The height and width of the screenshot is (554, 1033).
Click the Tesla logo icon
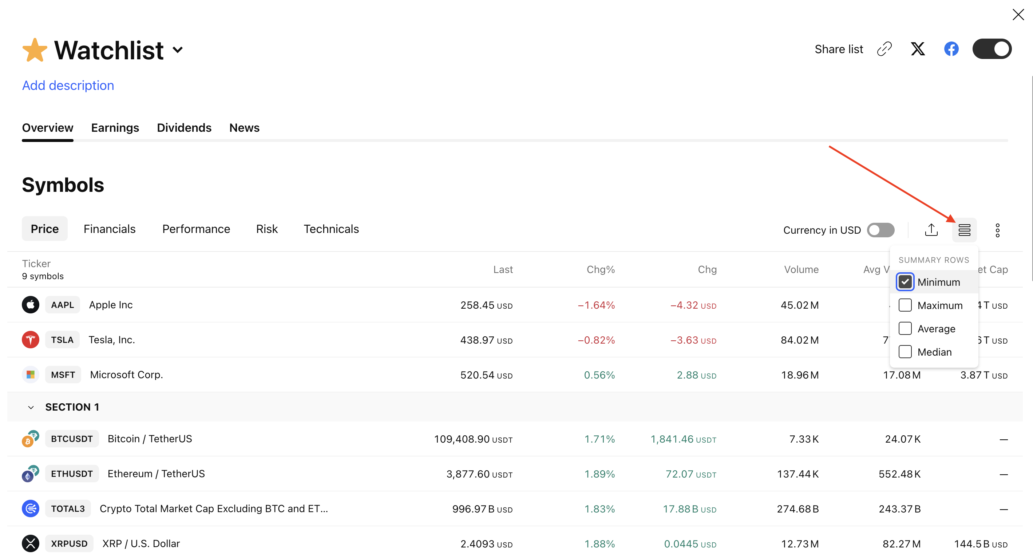click(31, 340)
